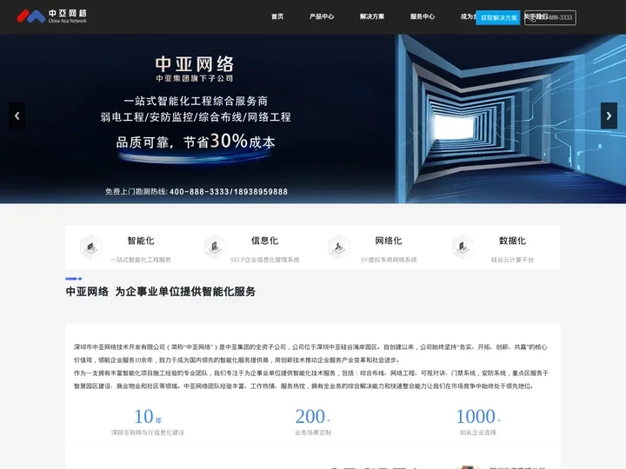Click the tunnel image in the banner
The width and height of the screenshot is (626, 469).
[x=511, y=119]
